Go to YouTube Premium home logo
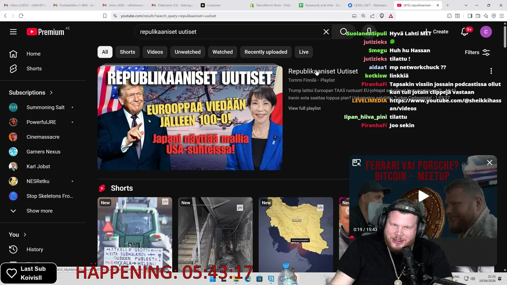This screenshot has width=507, height=285. (x=46, y=32)
